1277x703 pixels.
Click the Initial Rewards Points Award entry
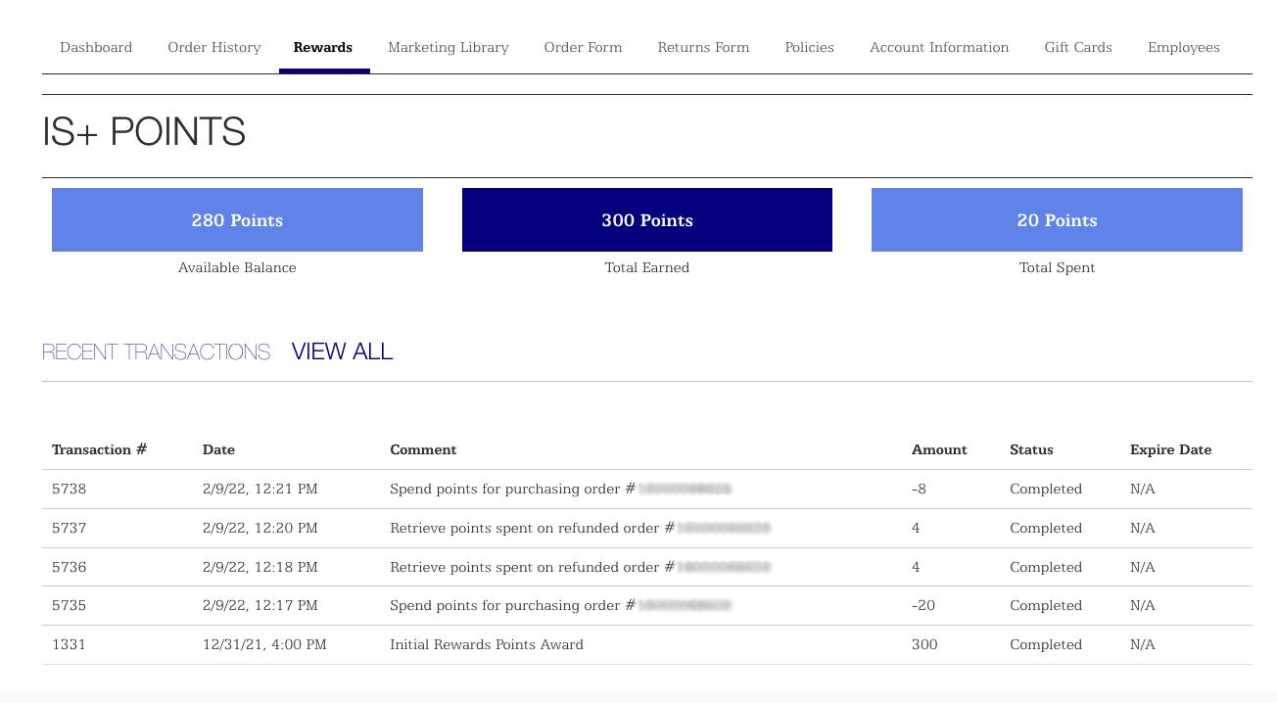[x=487, y=644]
